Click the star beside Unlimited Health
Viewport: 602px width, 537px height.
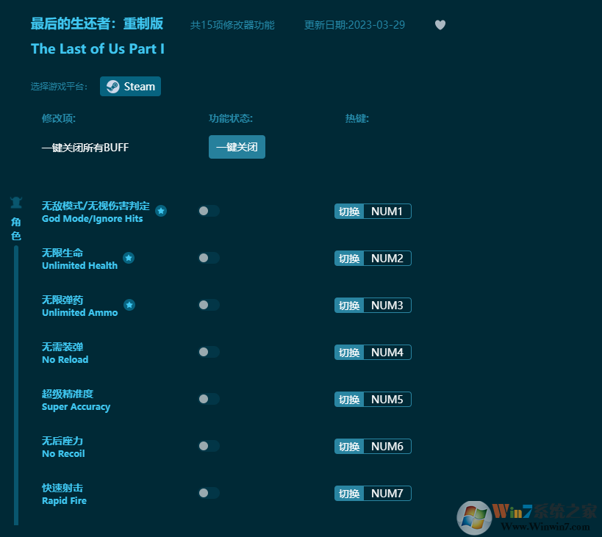(129, 258)
